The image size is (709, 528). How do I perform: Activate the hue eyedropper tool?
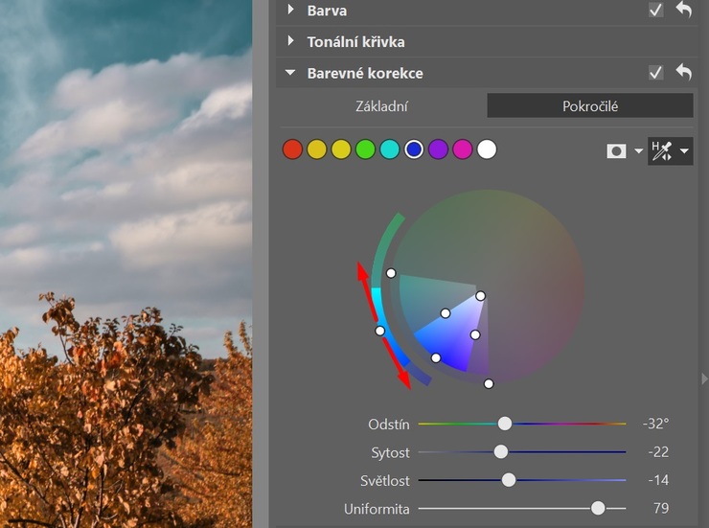pos(661,151)
